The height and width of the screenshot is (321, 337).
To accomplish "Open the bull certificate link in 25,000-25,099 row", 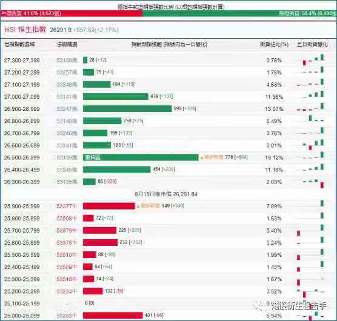I will (67, 316).
